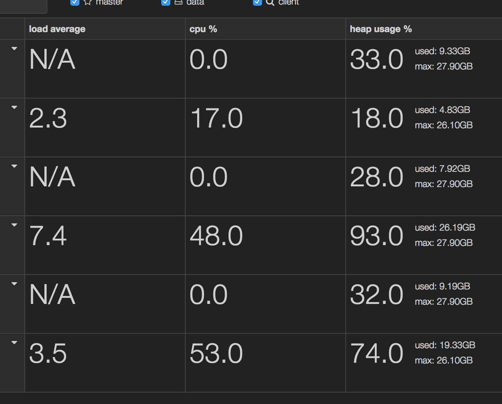Click 'max: 27.90GB' in the 28.0 heap row
Image resolution: width=502 pixels, height=404 pixels.
(444, 184)
